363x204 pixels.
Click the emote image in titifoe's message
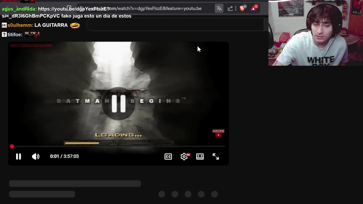tap(31, 35)
